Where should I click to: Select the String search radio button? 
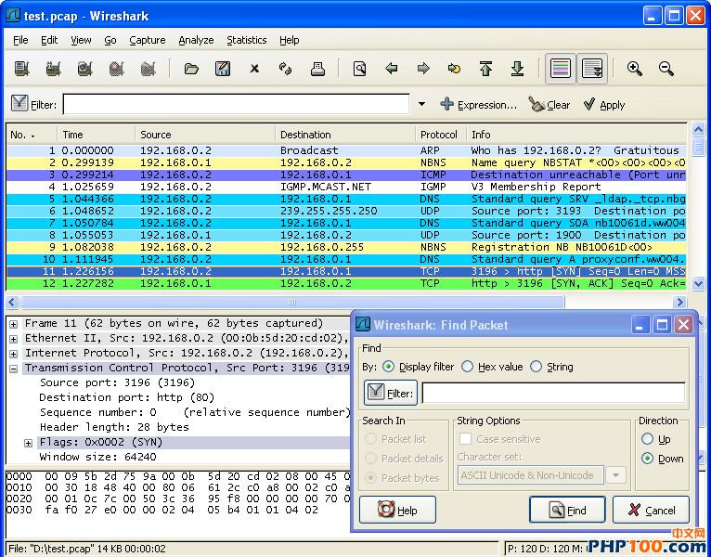(536, 367)
